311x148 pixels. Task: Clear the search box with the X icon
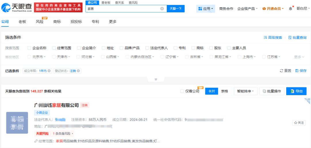(162, 9)
